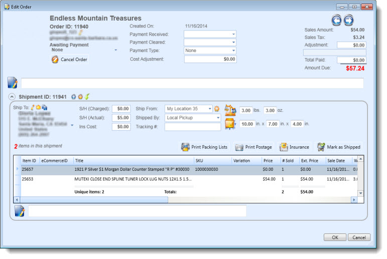Click the weight pounds field
This screenshot has width=387, height=259.
(x=246, y=110)
